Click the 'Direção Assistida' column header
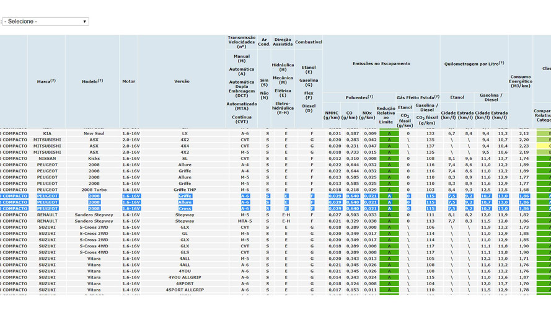The width and height of the screenshot is (551, 310). pyautogui.click(x=283, y=42)
